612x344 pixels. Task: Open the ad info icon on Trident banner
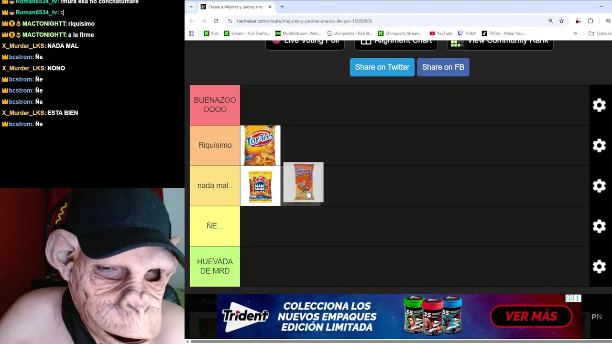point(569,298)
